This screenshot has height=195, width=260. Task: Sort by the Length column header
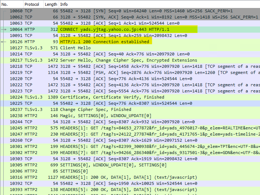tap(51, 4)
